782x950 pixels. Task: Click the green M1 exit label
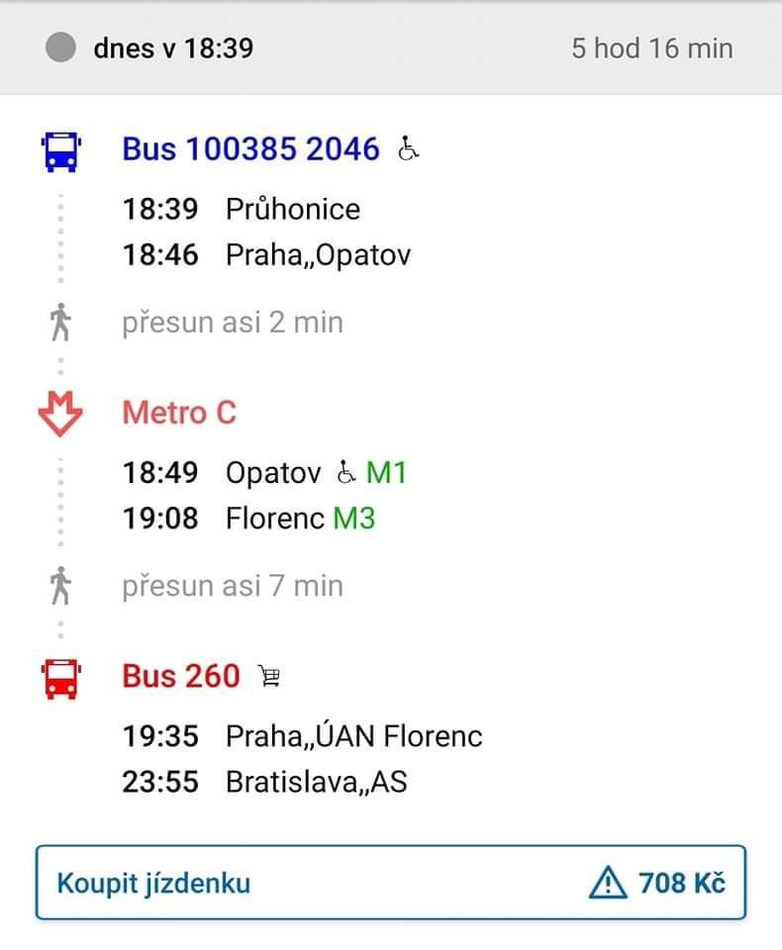coord(386,473)
